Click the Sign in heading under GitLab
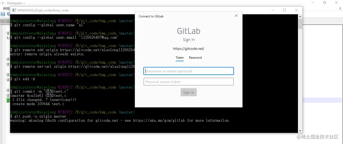Image resolution: width=343 pixels, height=144 pixels. (x=189, y=40)
